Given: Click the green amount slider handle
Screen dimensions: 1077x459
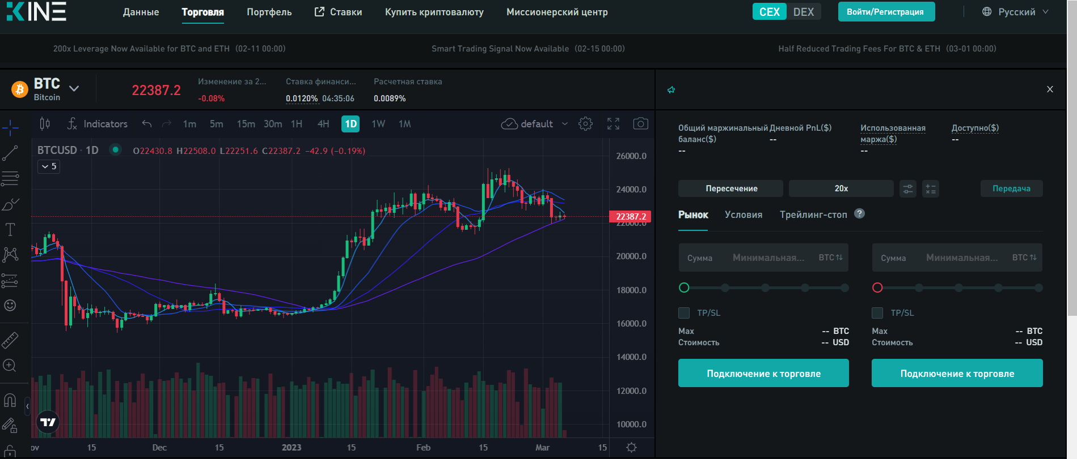Looking at the screenshot, I should pos(684,288).
